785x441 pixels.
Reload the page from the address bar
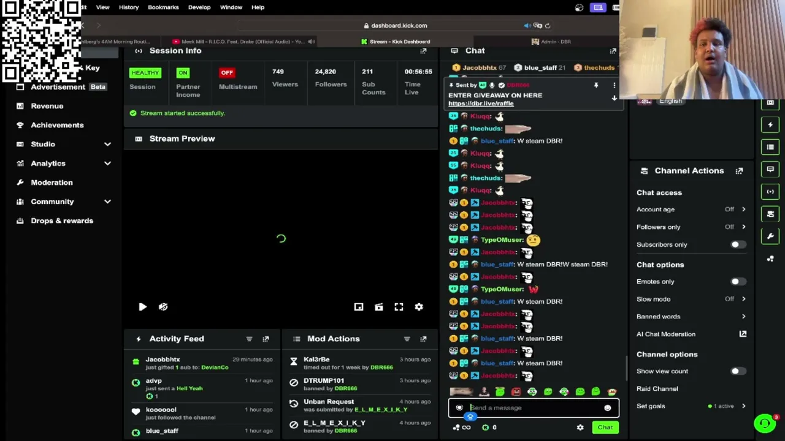[x=548, y=26]
